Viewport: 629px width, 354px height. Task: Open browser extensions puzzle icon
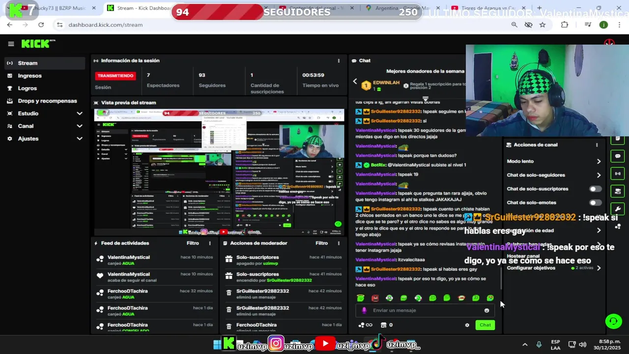pyautogui.click(x=564, y=25)
